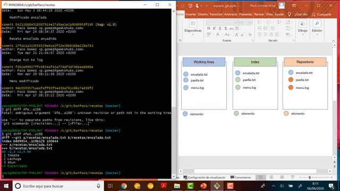Start presentation from beginning quick-access icon

click(x=190, y=6)
